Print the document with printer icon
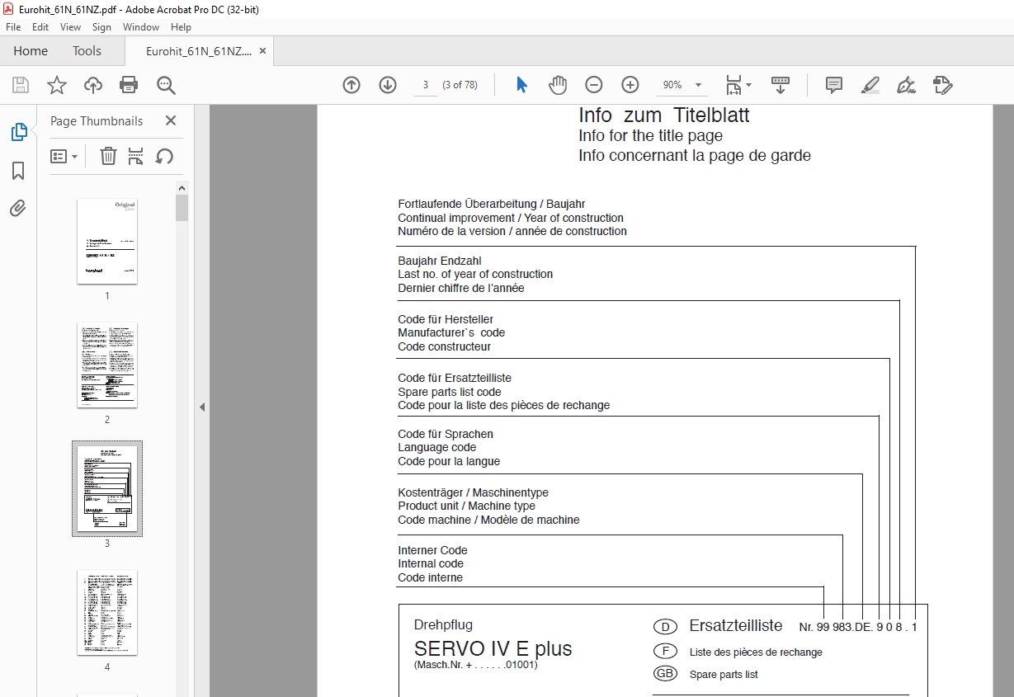This screenshot has height=697, width=1014. [129, 85]
